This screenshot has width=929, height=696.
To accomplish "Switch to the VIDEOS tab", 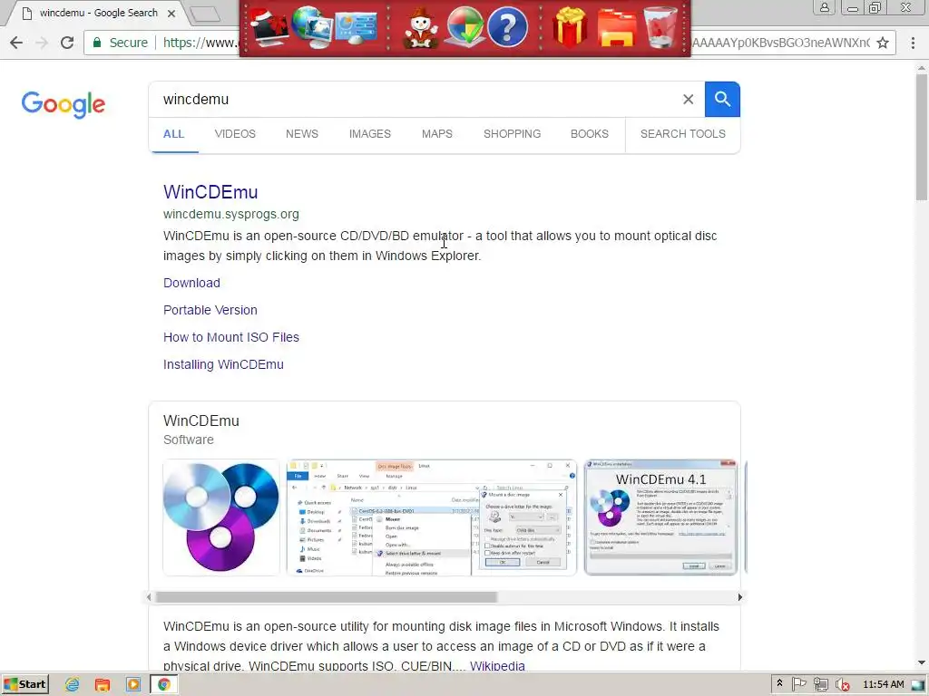I will tap(235, 134).
